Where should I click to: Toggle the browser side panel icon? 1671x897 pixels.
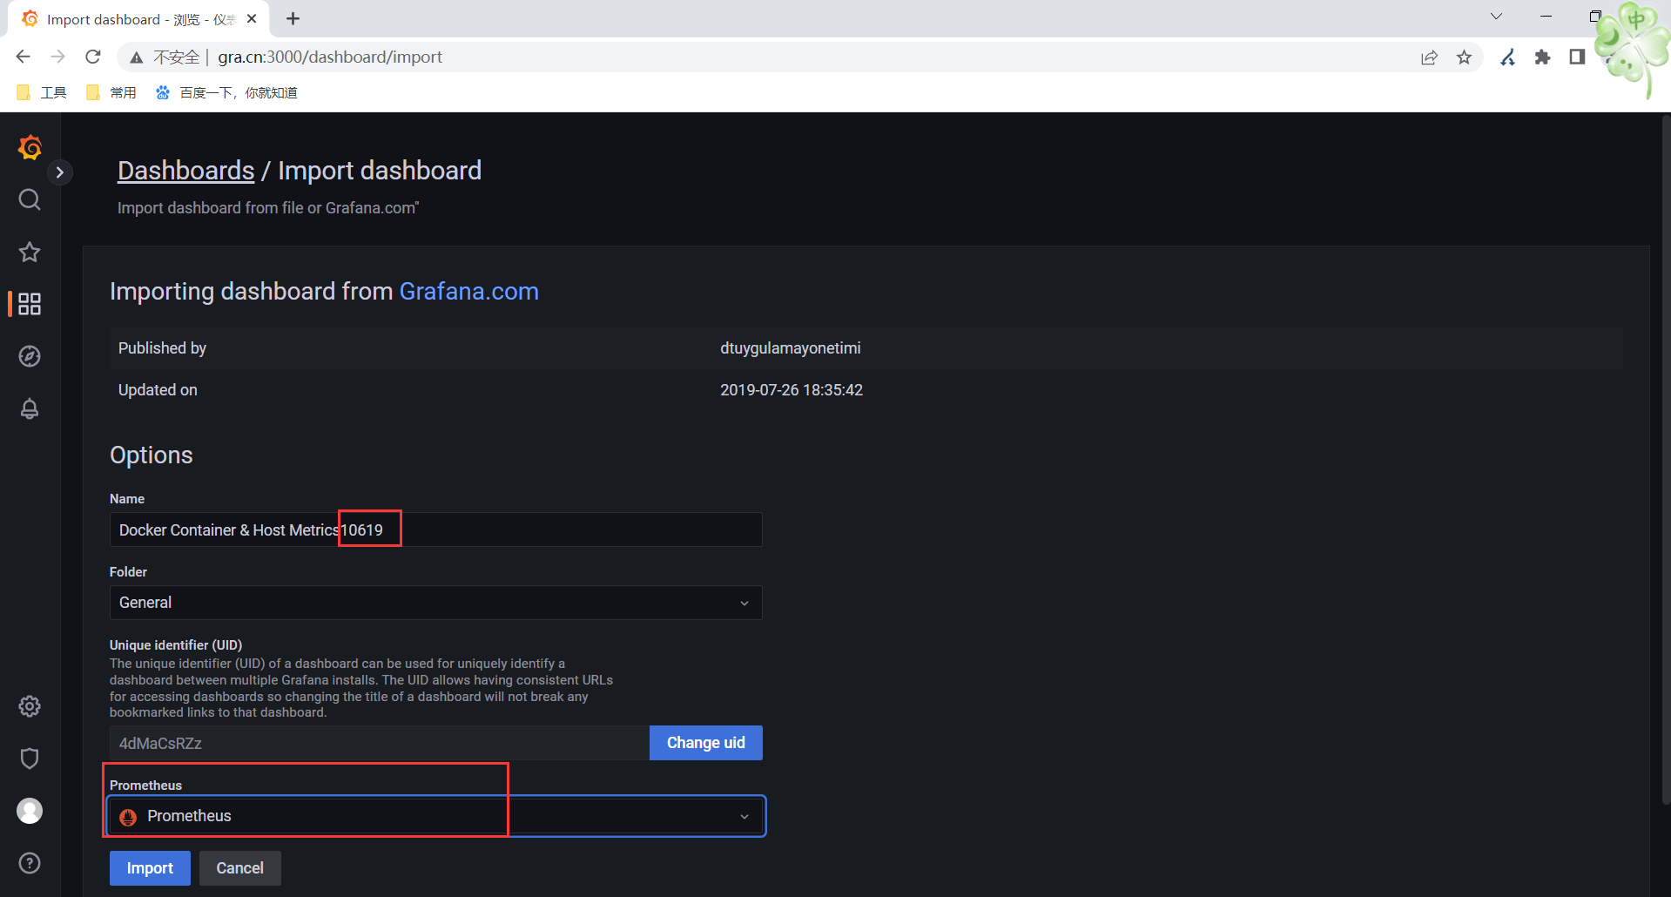1577,57
